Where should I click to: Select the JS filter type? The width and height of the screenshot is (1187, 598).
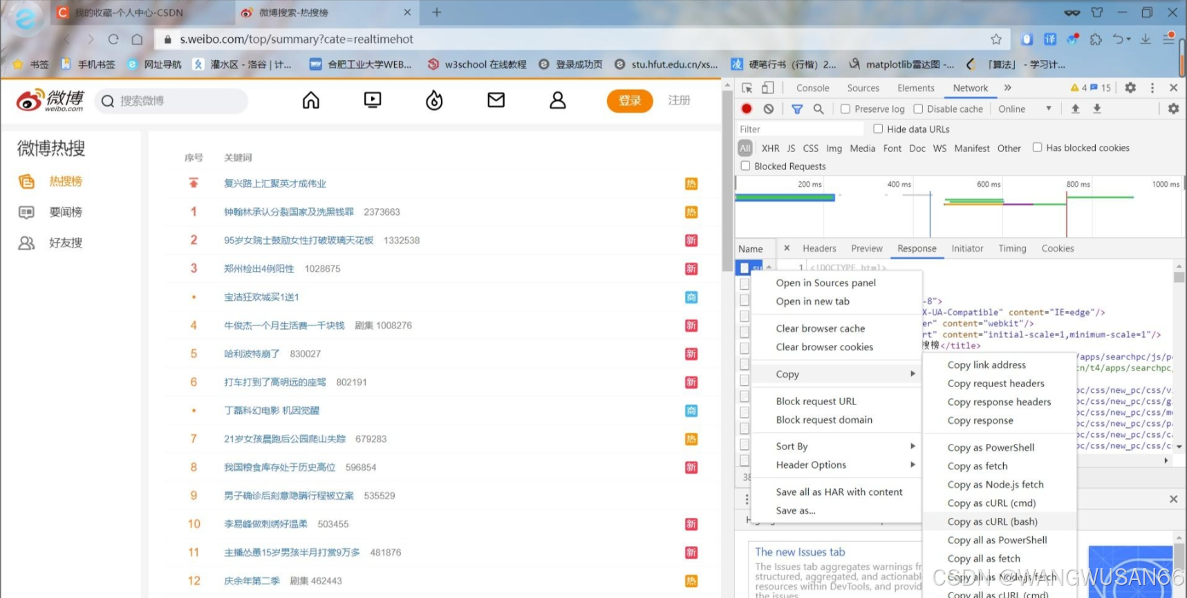(x=791, y=148)
